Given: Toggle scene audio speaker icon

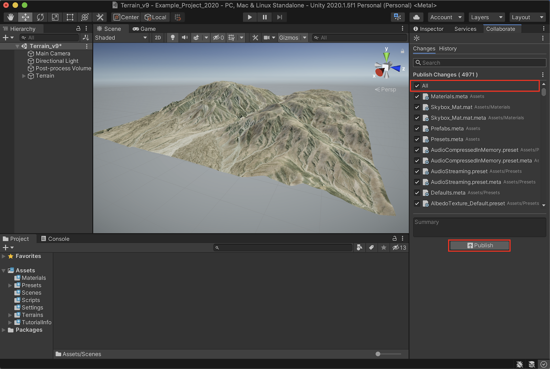Looking at the screenshot, I should tap(185, 37).
